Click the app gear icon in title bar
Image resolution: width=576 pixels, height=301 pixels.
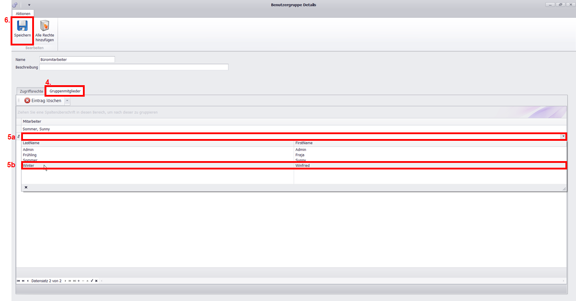click(x=15, y=5)
